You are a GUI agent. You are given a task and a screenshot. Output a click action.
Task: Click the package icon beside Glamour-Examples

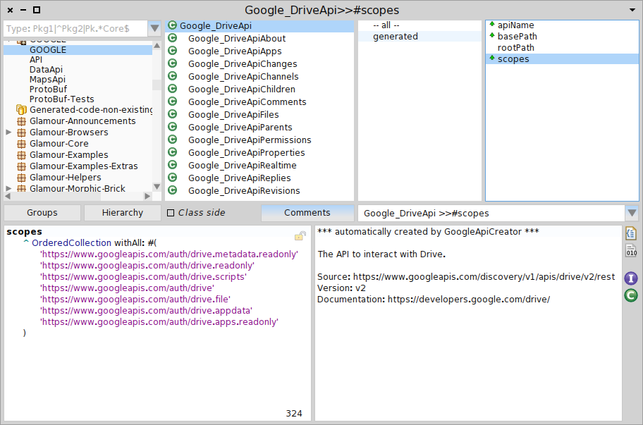[x=21, y=155]
